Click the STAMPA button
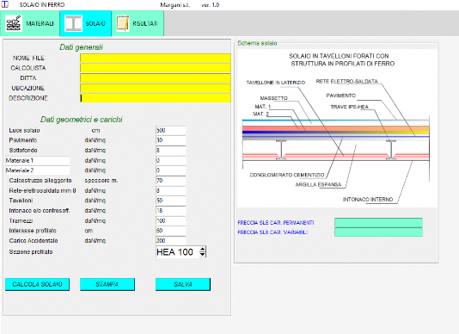Image resolution: width=459 pixels, height=334 pixels. tap(107, 284)
